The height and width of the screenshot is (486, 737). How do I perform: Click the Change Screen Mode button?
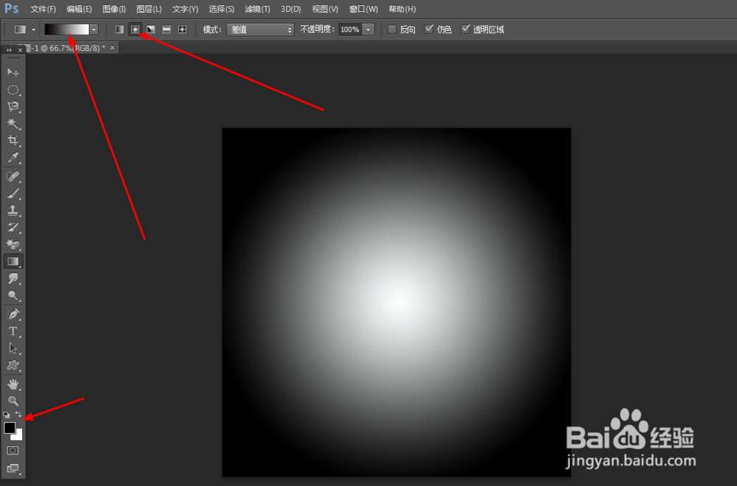point(13,469)
